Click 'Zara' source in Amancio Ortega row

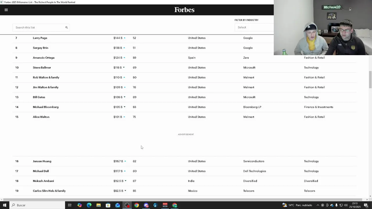pyautogui.click(x=246, y=58)
